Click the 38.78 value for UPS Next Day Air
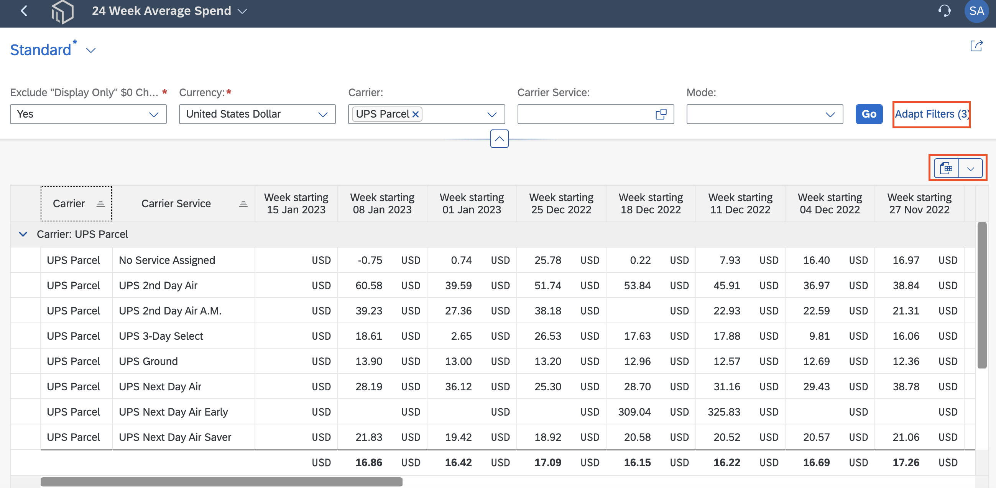The height and width of the screenshot is (488, 996). [906, 387]
